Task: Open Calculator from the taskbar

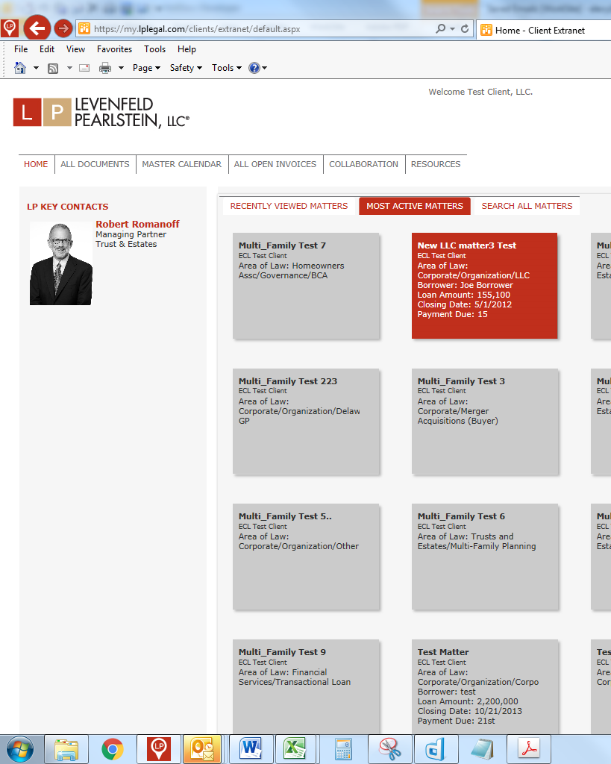Action: (x=343, y=749)
